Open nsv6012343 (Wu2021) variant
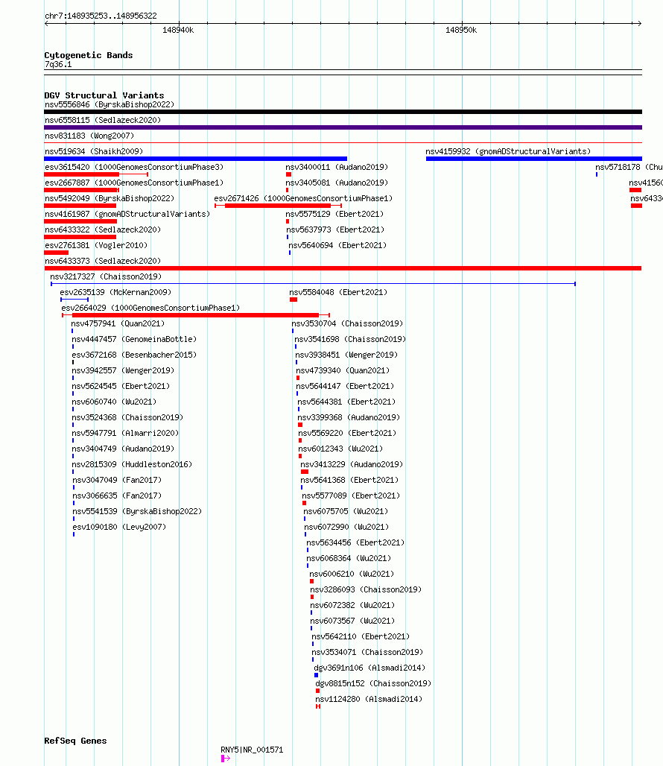The height and width of the screenshot is (766, 663). (x=340, y=449)
